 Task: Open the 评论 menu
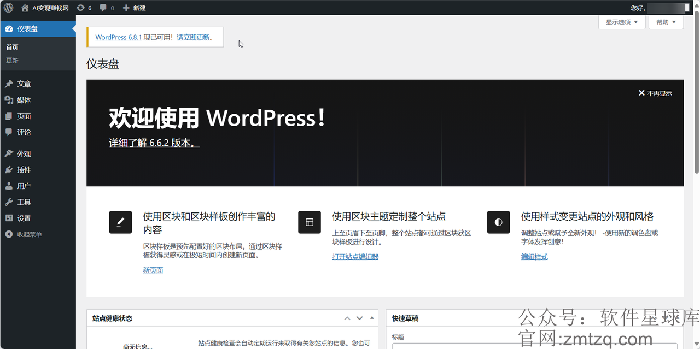coord(38,132)
